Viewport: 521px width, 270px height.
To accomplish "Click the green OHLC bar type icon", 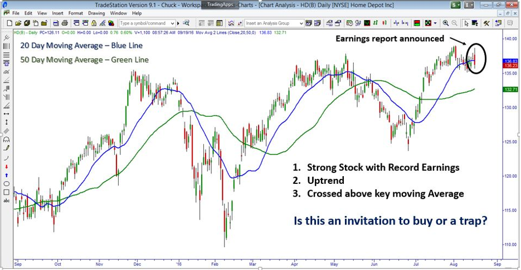I will 376,23.
